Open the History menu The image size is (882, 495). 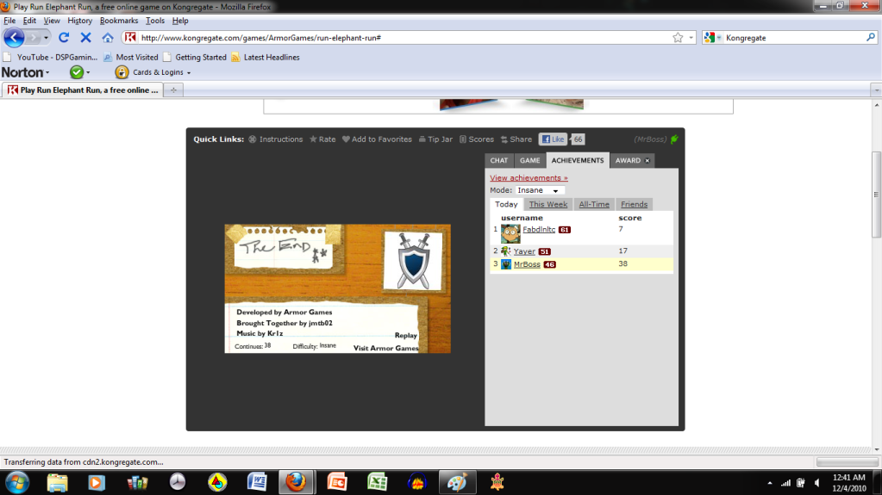tap(79, 21)
